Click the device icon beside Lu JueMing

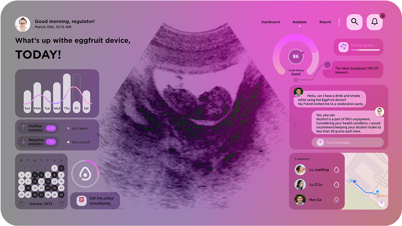point(336,170)
